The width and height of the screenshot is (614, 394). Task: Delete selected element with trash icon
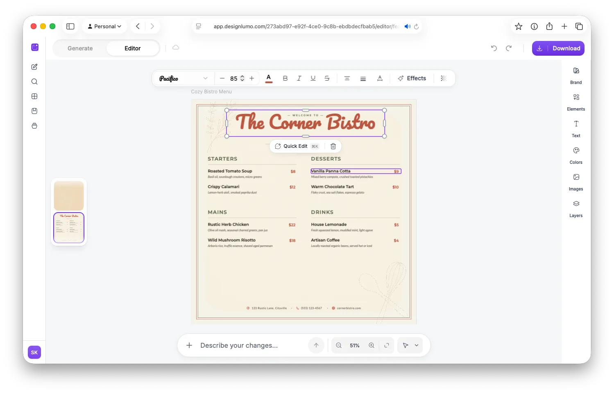[x=333, y=146]
